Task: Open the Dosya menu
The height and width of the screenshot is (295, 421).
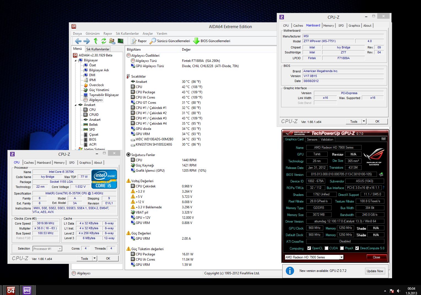Action: [x=77, y=34]
